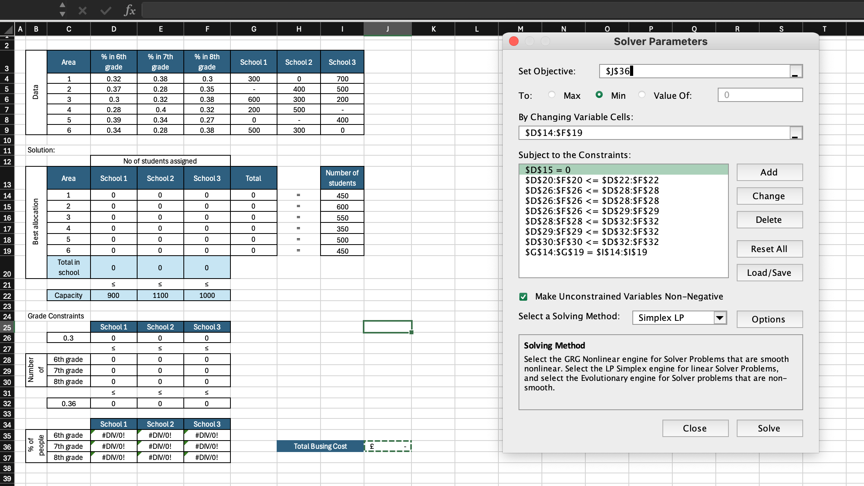Click the confirm checkmark icon in formula bar
This screenshot has width=864, height=486.
pos(106,10)
